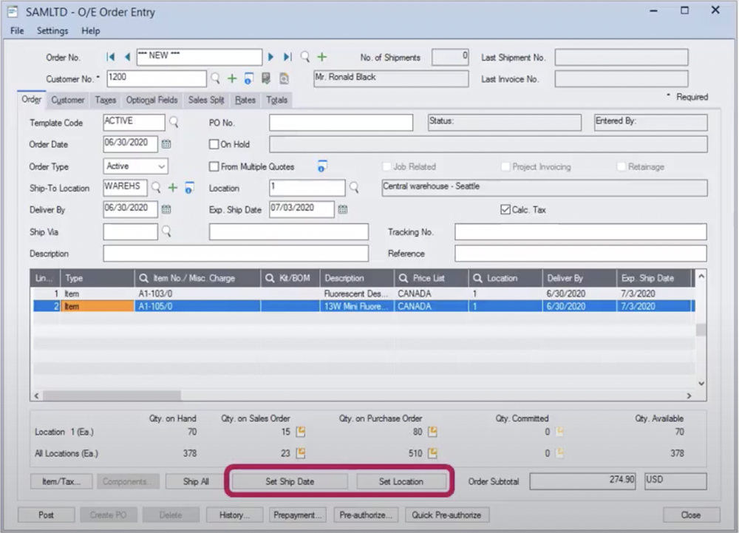Open the Help menu

tap(90, 30)
